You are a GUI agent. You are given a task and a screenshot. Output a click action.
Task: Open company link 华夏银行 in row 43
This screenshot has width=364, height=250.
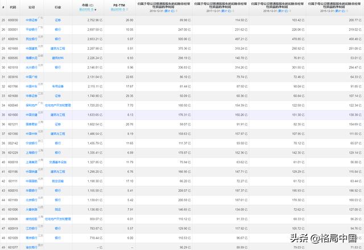(x=31, y=190)
